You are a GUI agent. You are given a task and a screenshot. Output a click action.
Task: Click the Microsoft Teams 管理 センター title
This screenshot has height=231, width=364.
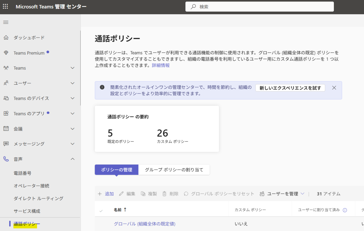(51, 7)
